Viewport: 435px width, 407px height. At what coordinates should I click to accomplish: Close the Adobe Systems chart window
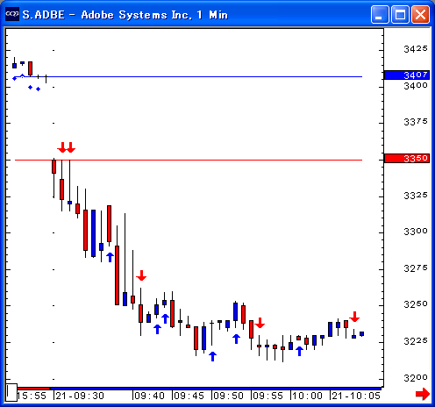pos(420,14)
